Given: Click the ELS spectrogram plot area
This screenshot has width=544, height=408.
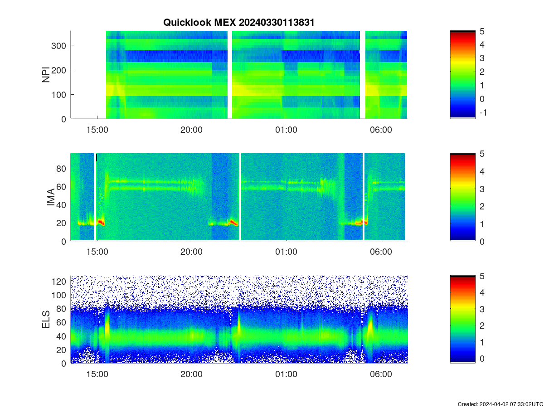Looking at the screenshot, I should click(239, 319).
